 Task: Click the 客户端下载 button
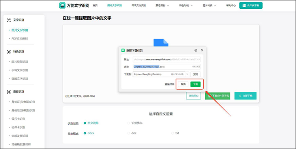tap(251, 6)
